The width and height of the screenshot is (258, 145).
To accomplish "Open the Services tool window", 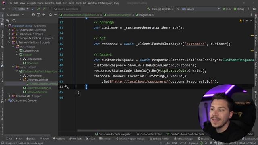I will pyautogui.click(x=203, y=139).
